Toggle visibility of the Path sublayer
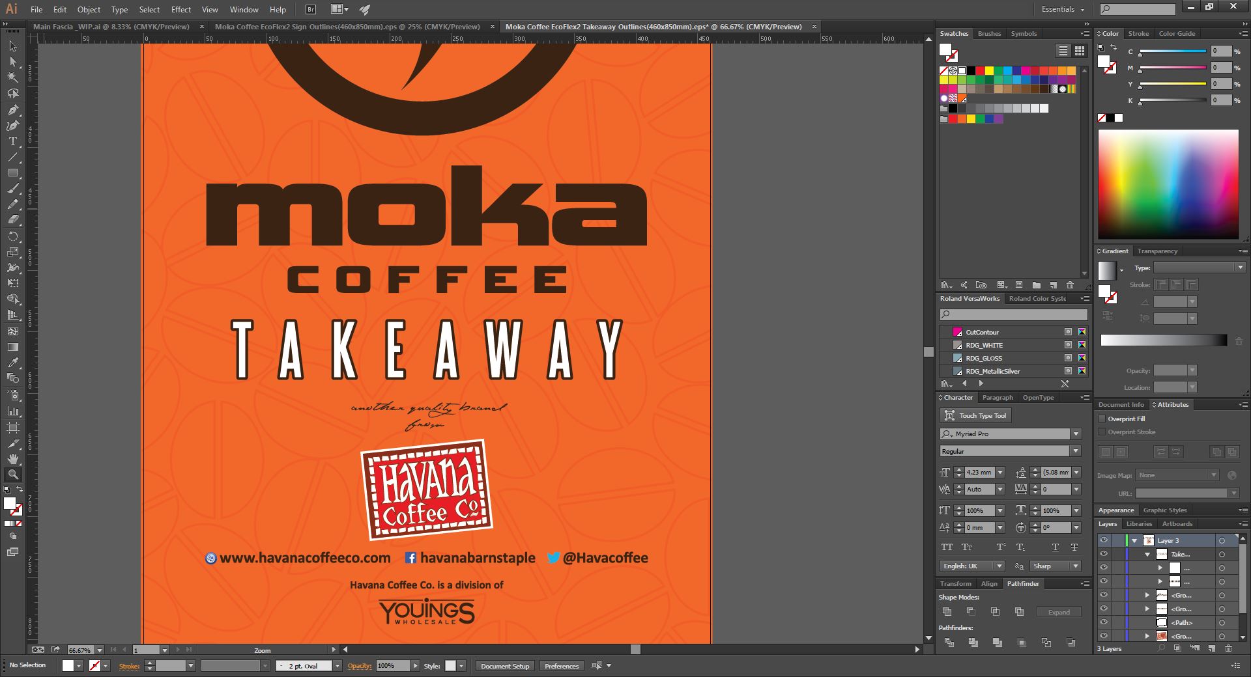This screenshot has height=677, width=1251. click(x=1103, y=622)
